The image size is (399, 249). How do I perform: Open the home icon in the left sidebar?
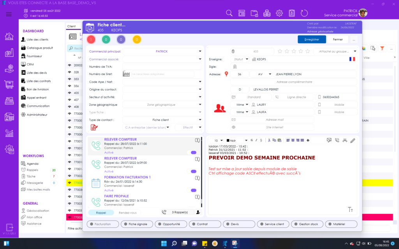pos(9,36)
